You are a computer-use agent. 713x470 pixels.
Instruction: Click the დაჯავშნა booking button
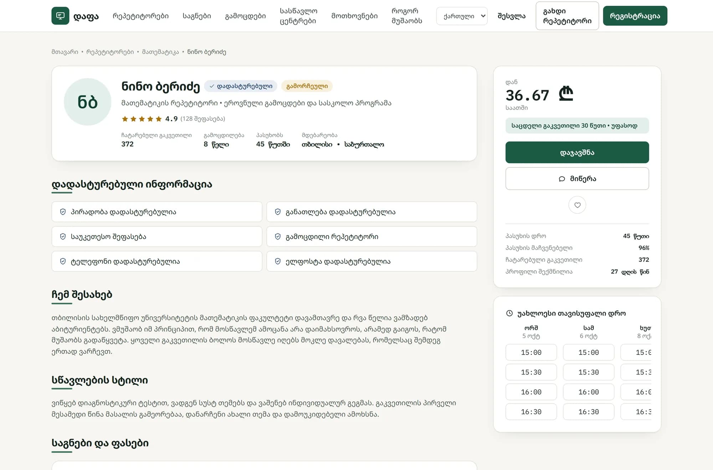click(577, 153)
